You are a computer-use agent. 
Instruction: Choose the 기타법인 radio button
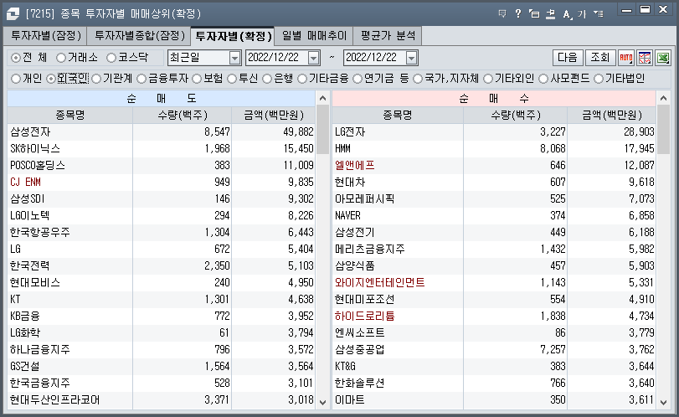point(599,79)
